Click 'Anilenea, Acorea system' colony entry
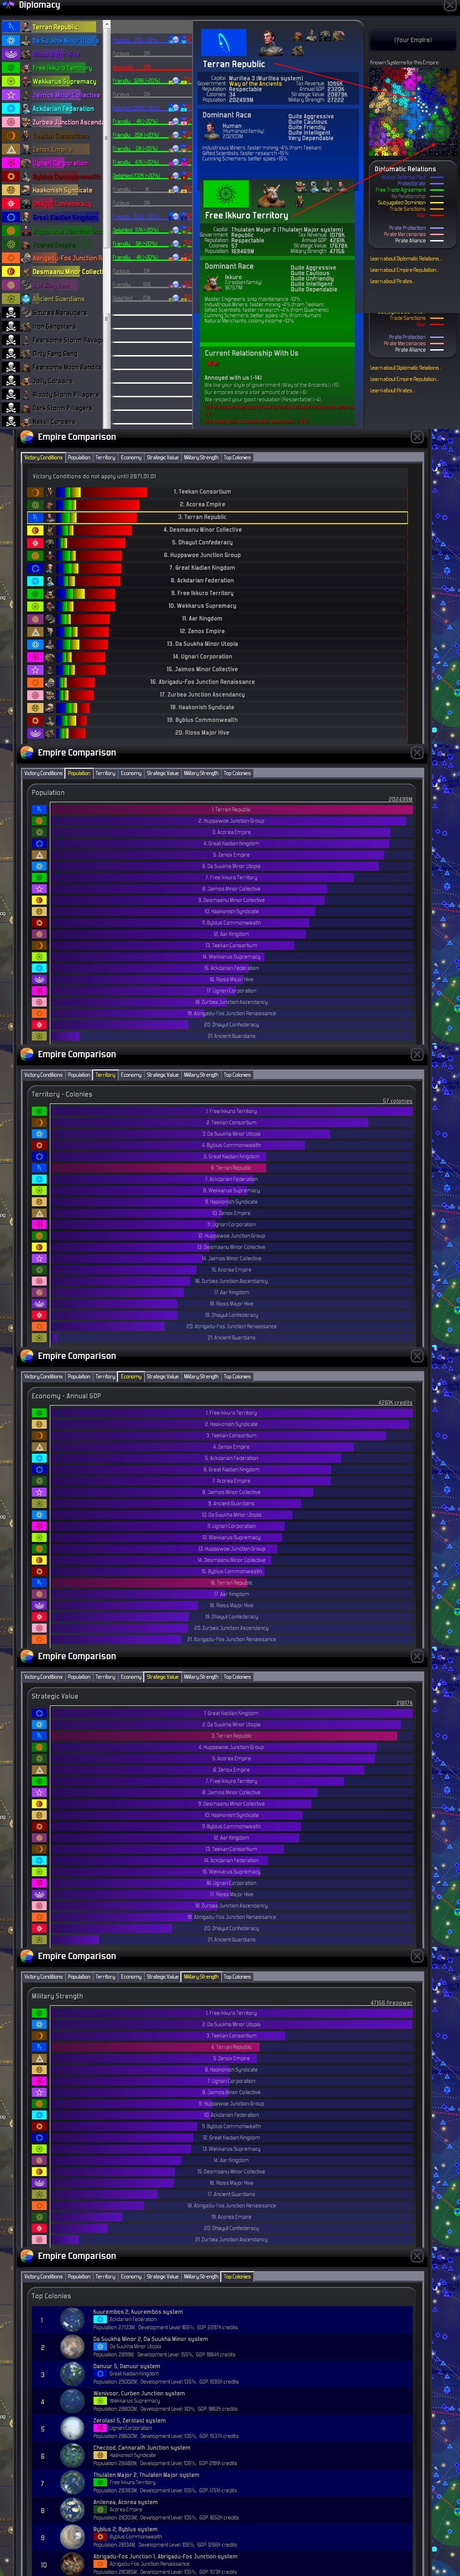 (222, 2509)
